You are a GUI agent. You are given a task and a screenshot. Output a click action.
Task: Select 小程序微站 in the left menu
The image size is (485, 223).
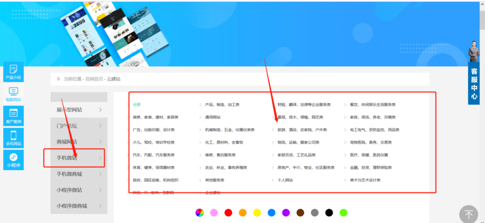79,190
